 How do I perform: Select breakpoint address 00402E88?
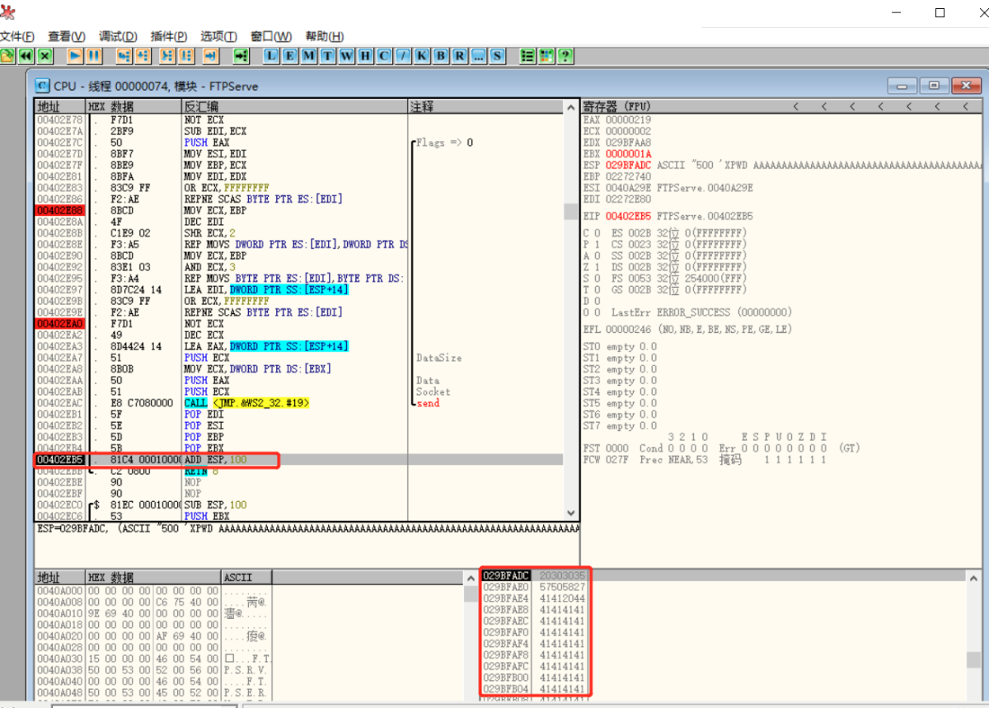[x=59, y=210]
